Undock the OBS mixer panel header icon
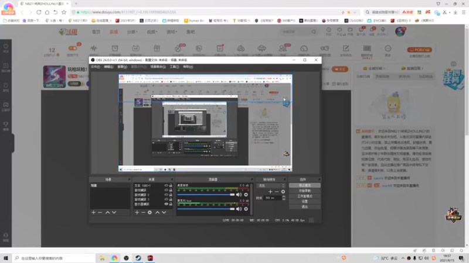The width and height of the screenshot is (469, 263). point(252,179)
